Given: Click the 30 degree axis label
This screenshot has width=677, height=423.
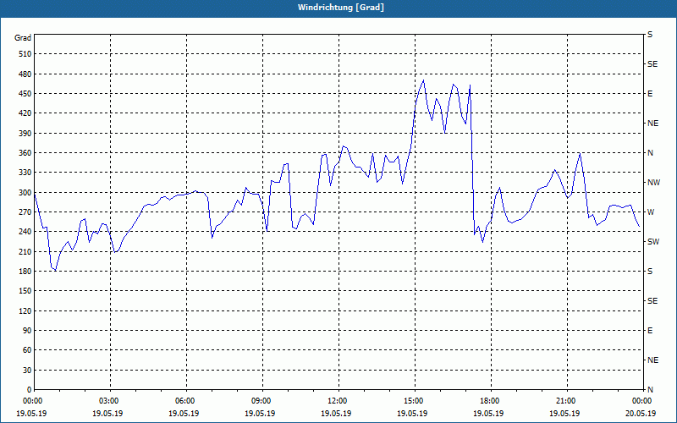Looking at the screenshot, I should [x=27, y=371].
